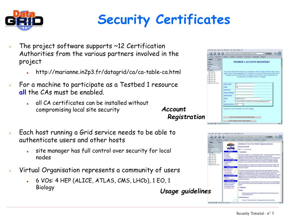
Task: Click SUPERVISOR field in registration form
Action: (244, 96)
